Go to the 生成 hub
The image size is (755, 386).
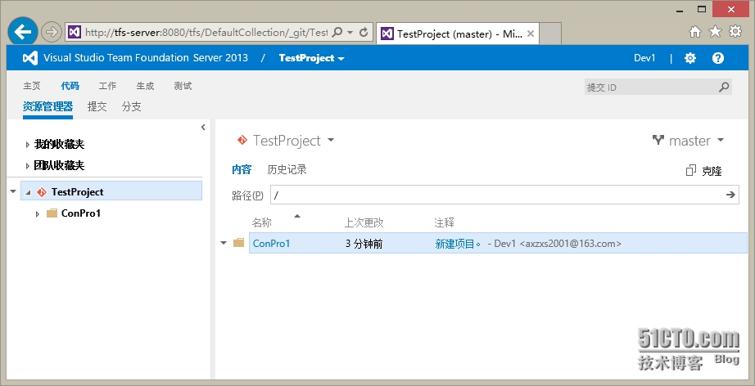coord(145,86)
